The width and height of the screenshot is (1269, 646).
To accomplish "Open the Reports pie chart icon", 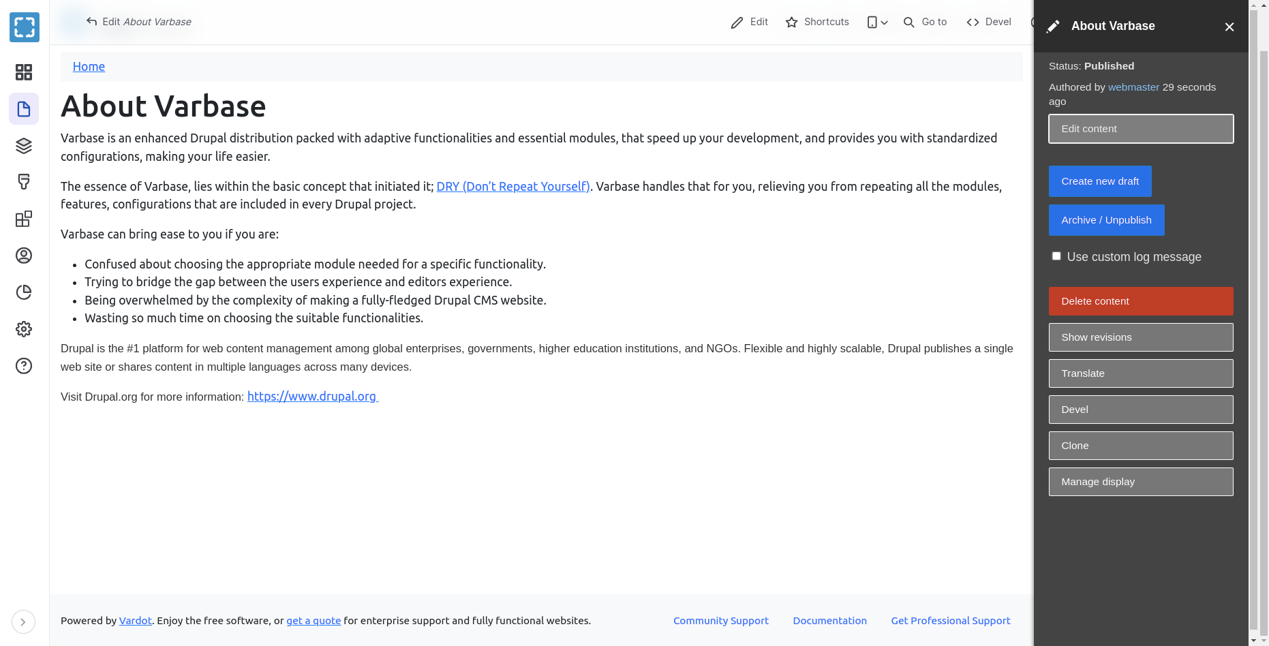I will [x=24, y=292].
